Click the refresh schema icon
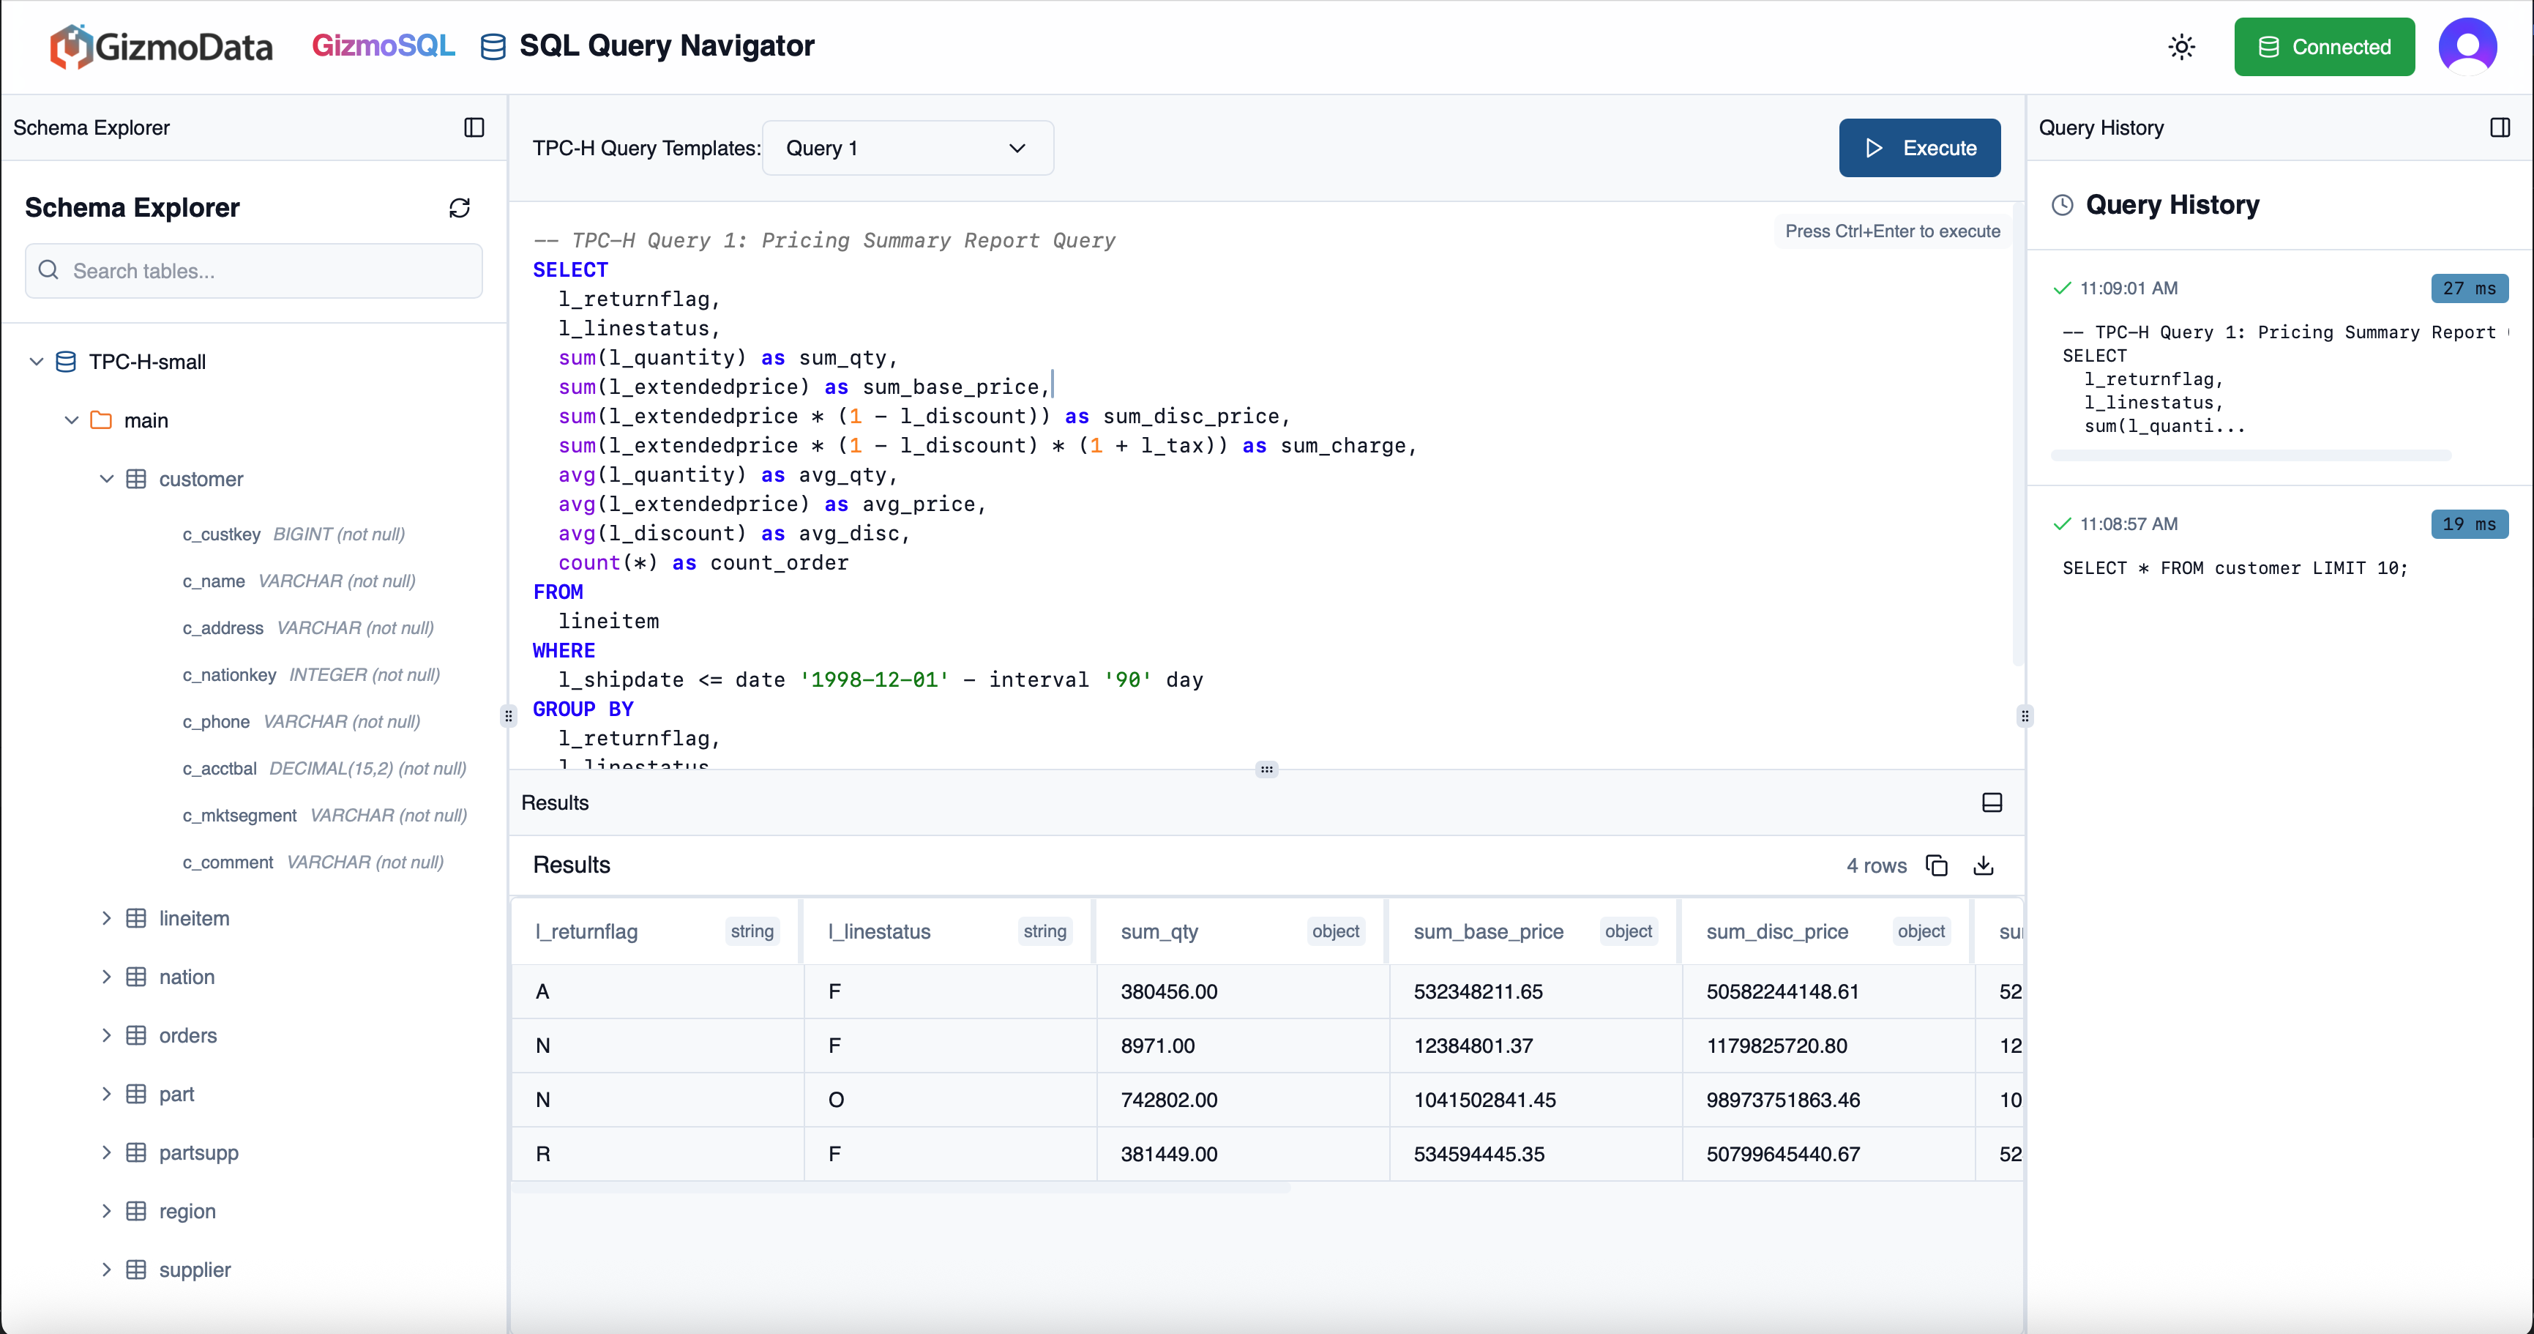Image resolution: width=2534 pixels, height=1334 pixels. (460, 208)
